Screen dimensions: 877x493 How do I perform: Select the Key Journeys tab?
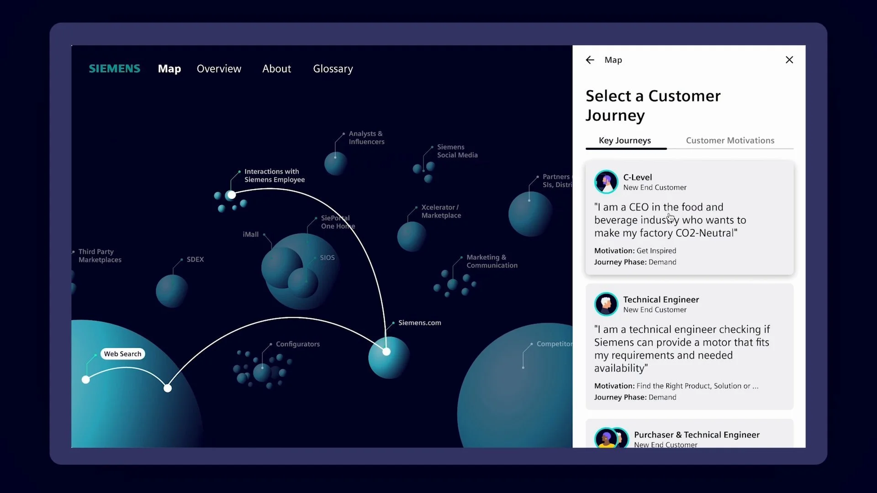tap(624, 141)
